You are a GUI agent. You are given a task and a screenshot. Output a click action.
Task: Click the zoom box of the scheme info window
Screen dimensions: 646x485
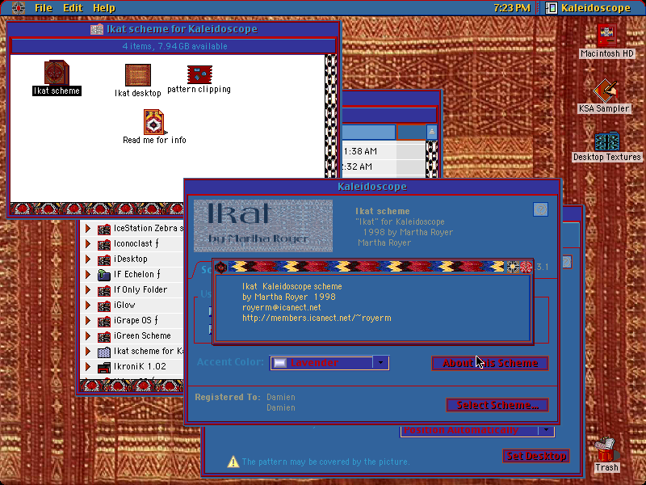pos(513,268)
